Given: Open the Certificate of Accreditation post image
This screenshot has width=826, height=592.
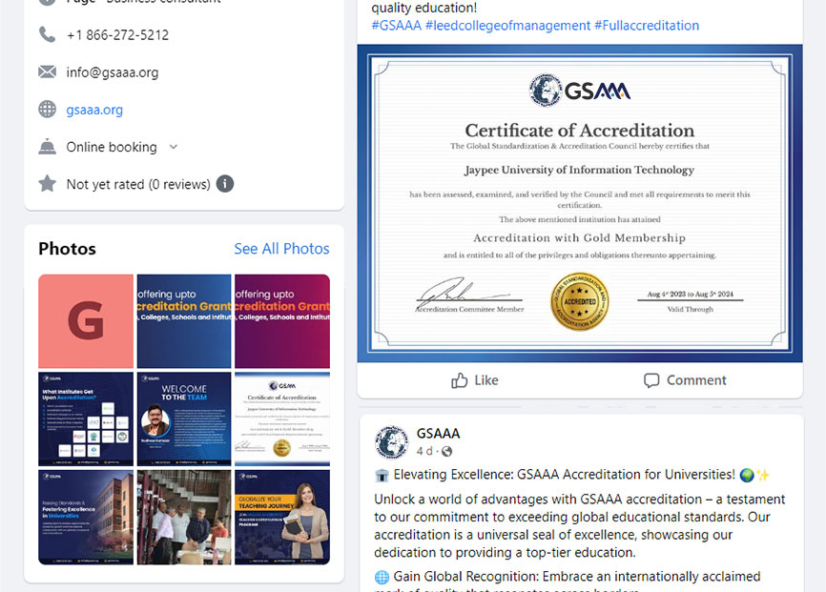Looking at the screenshot, I should pos(580,203).
